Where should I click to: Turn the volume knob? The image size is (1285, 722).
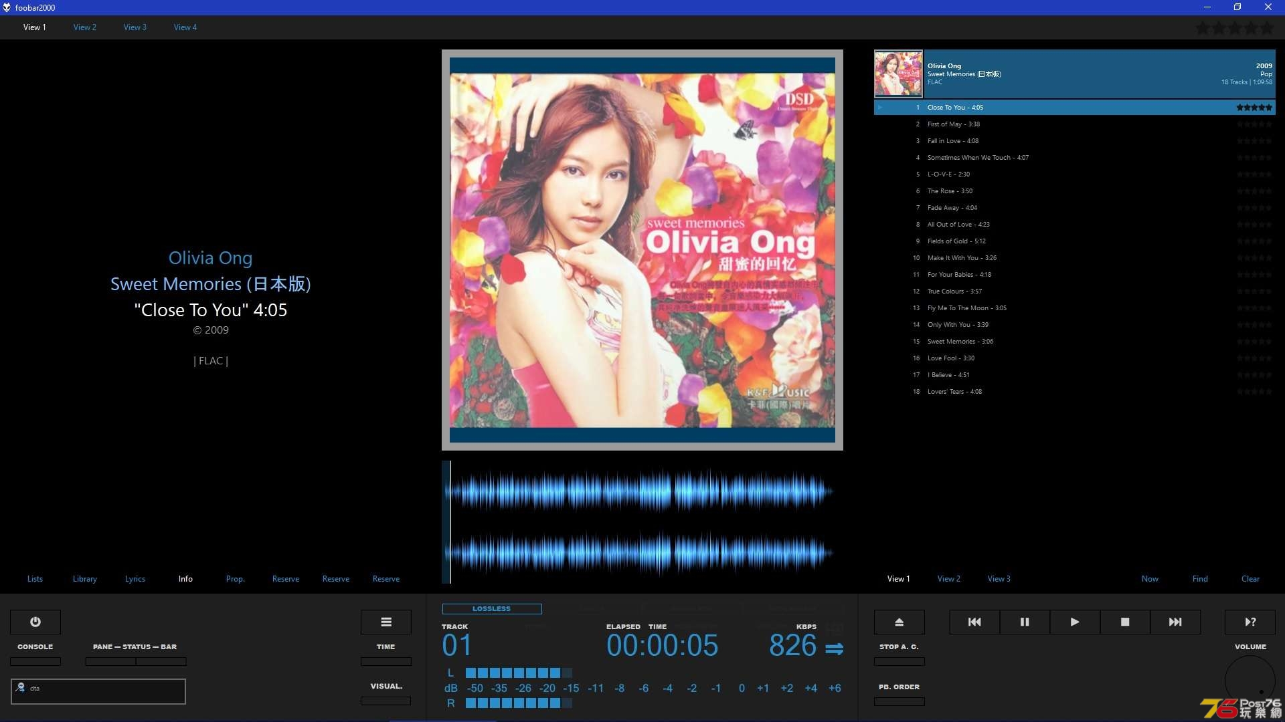1250,681
